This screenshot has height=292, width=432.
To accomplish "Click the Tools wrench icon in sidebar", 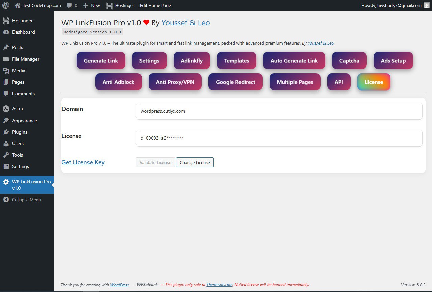I will (x=6, y=155).
